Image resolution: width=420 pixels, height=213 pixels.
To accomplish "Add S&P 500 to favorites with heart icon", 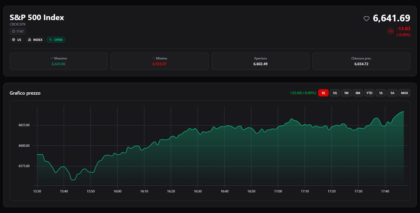I will coord(366,19).
